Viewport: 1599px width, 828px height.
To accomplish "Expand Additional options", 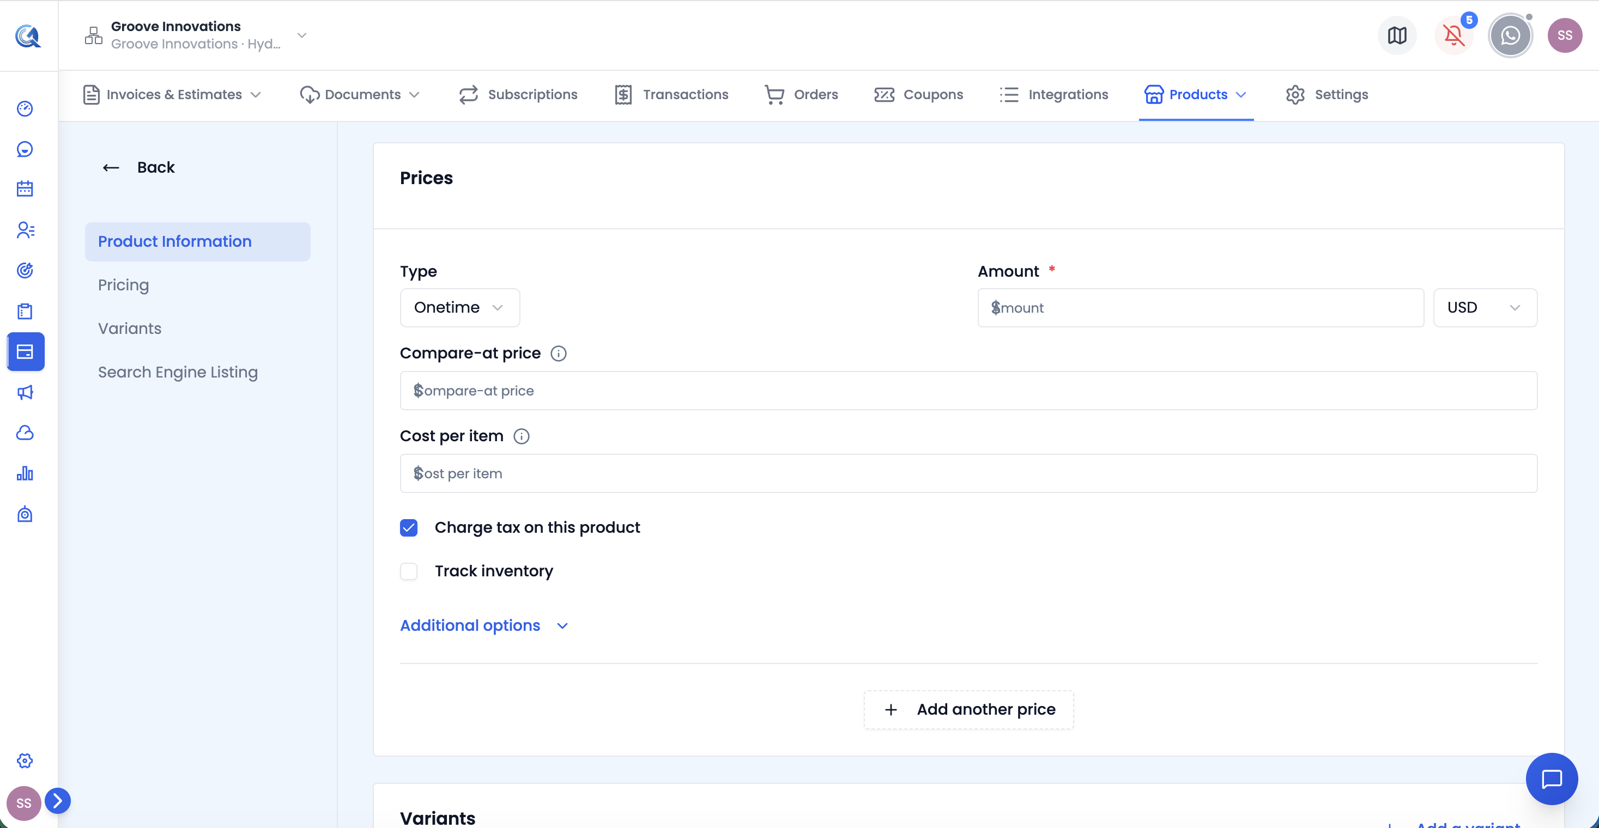I will (484, 626).
